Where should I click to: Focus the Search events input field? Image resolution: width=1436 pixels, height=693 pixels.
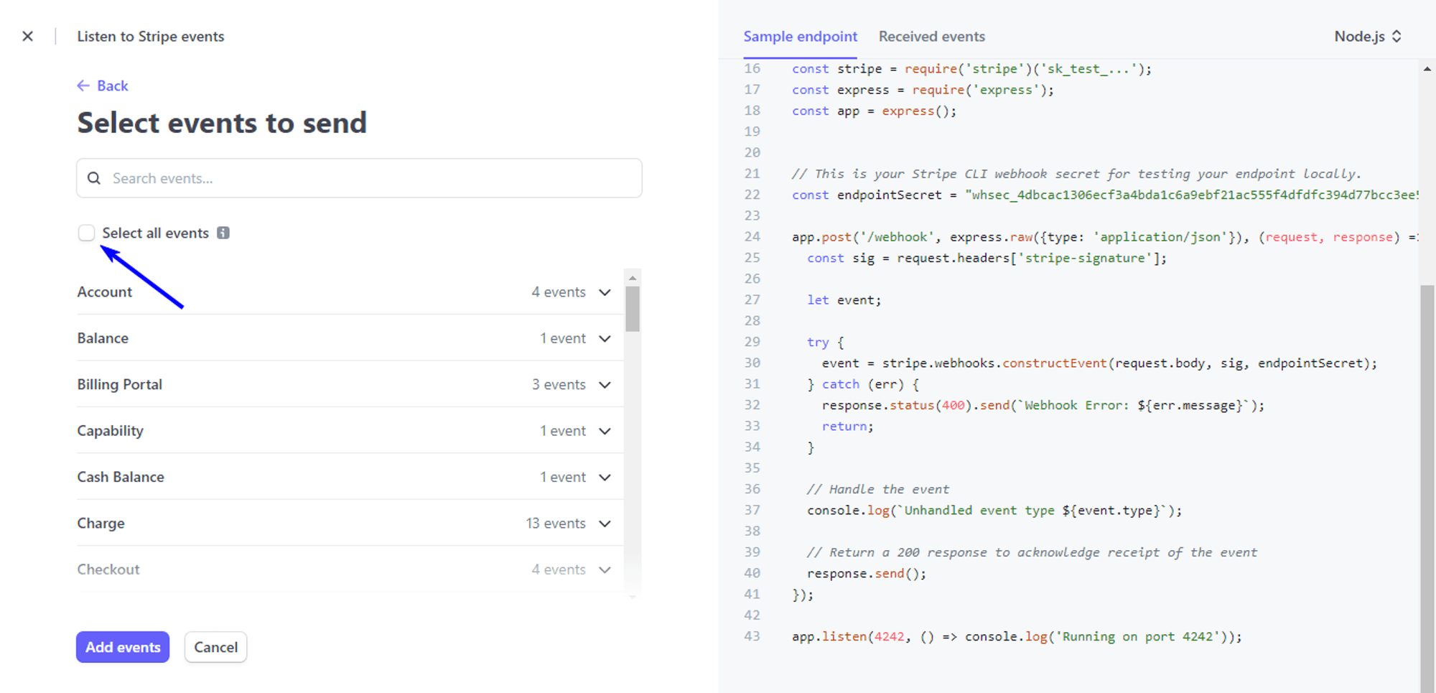(x=373, y=179)
